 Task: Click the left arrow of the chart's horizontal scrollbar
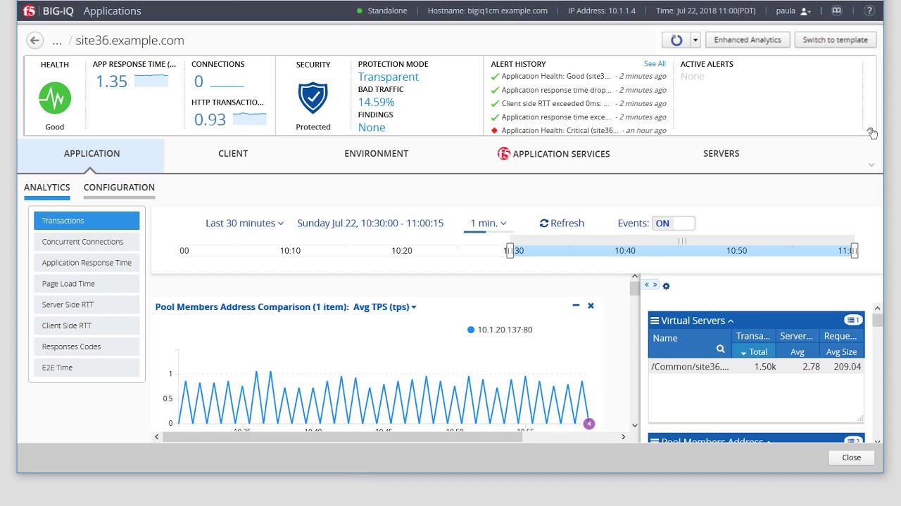pos(157,437)
